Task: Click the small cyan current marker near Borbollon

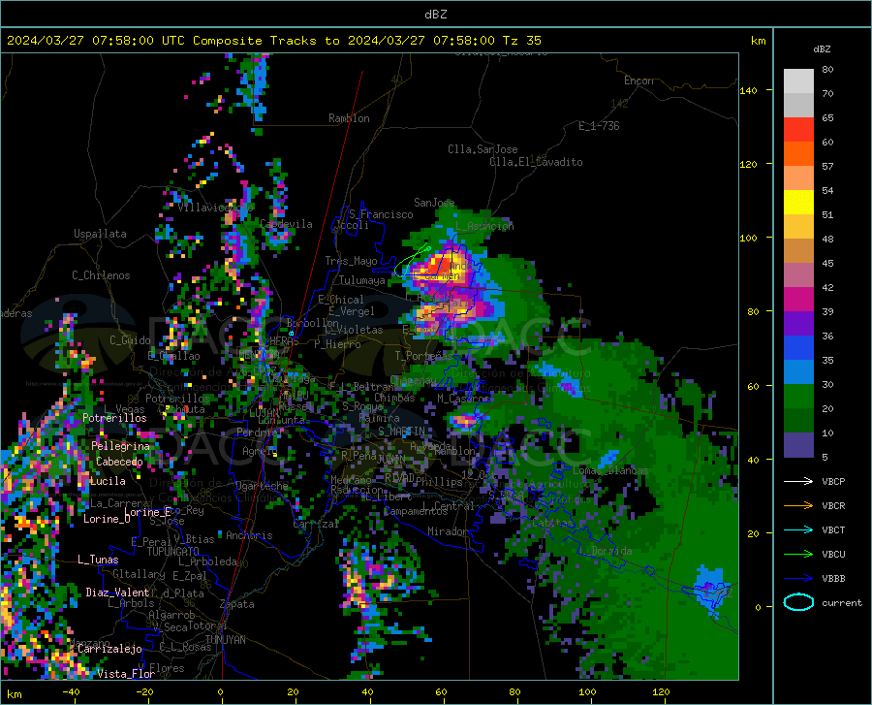Action: (291, 334)
